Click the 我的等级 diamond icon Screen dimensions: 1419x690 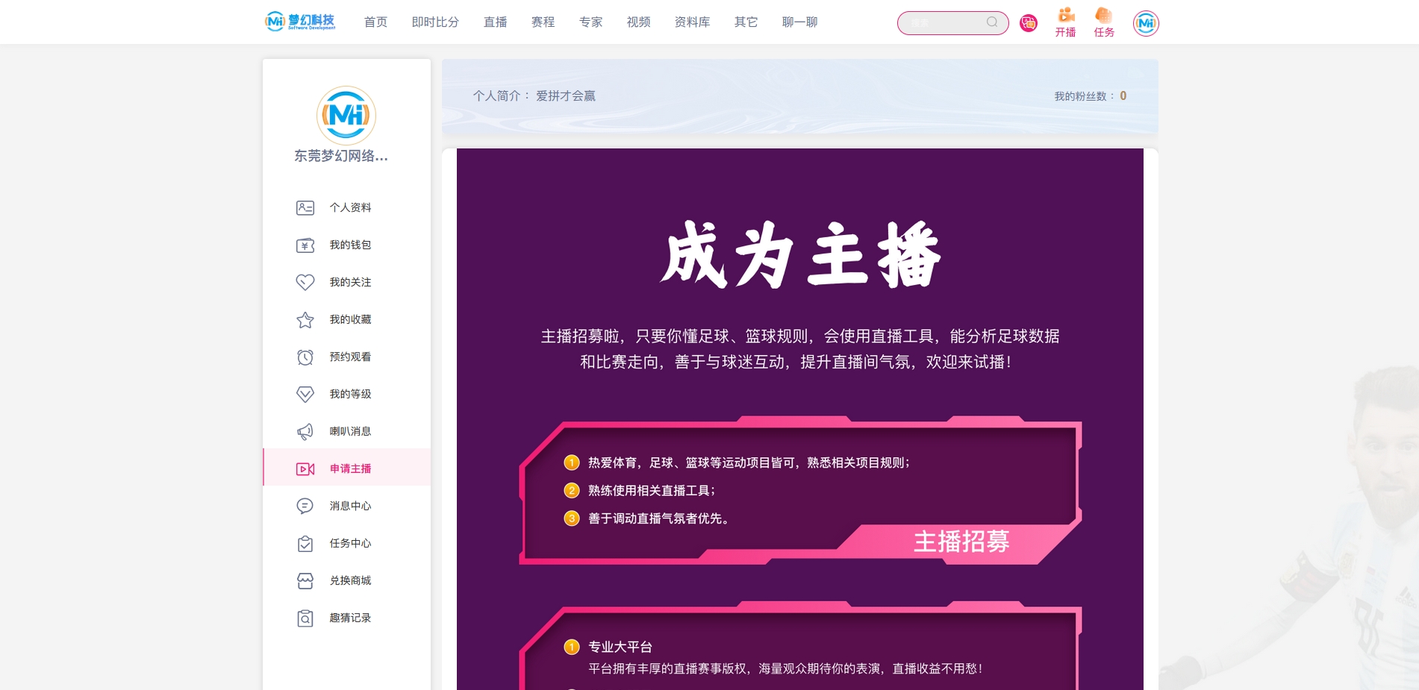click(305, 394)
